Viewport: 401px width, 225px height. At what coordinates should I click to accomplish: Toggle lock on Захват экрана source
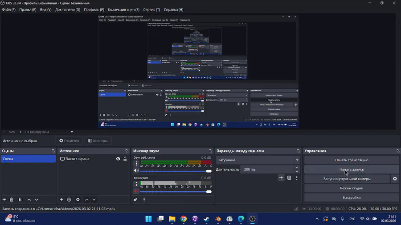pyautogui.click(x=125, y=159)
